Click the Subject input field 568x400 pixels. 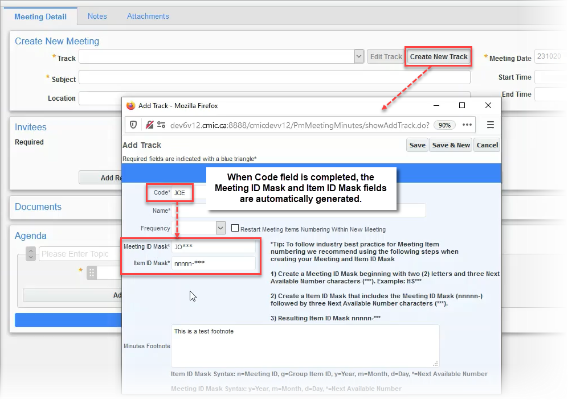coord(274,77)
